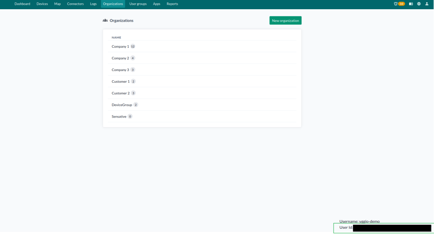Open the Devices tab
This screenshot has height=238, width=434.
click(x=42, y=4)
